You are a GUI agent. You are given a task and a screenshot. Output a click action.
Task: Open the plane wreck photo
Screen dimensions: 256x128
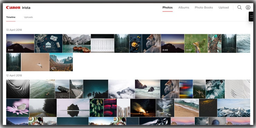62,89
